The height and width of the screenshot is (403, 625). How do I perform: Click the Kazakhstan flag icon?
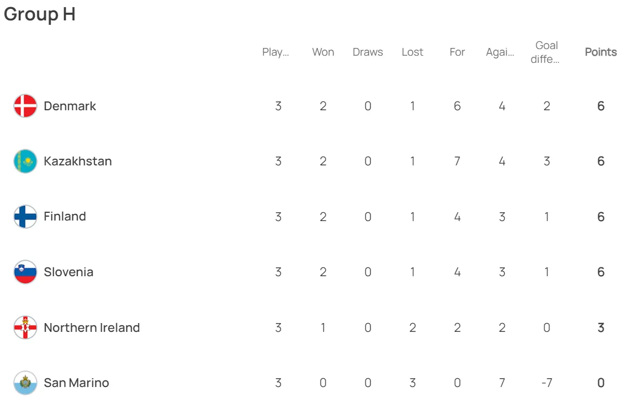pyautogui.click(x=25, y=162)
